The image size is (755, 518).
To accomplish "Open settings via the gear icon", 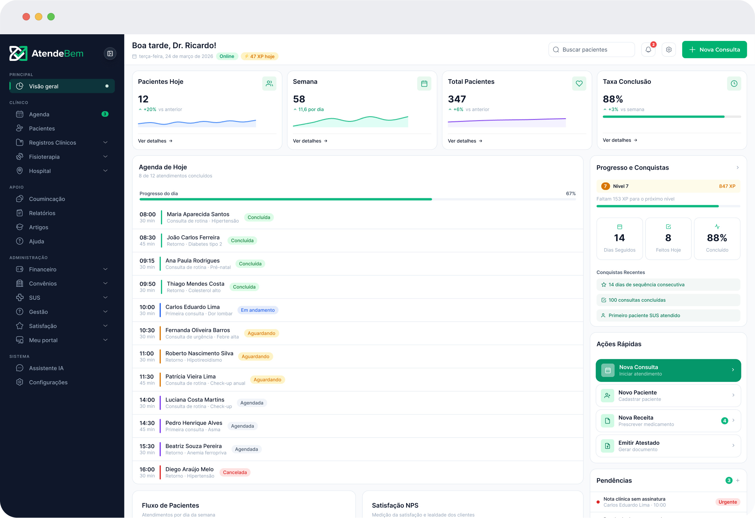I will [x=668, y=50].
